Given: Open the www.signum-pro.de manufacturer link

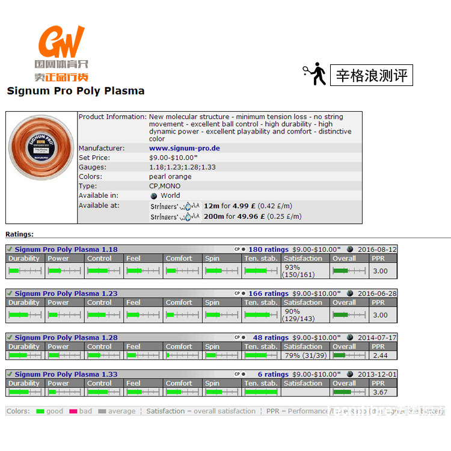Looking at the screenshot, I should 185,148.
